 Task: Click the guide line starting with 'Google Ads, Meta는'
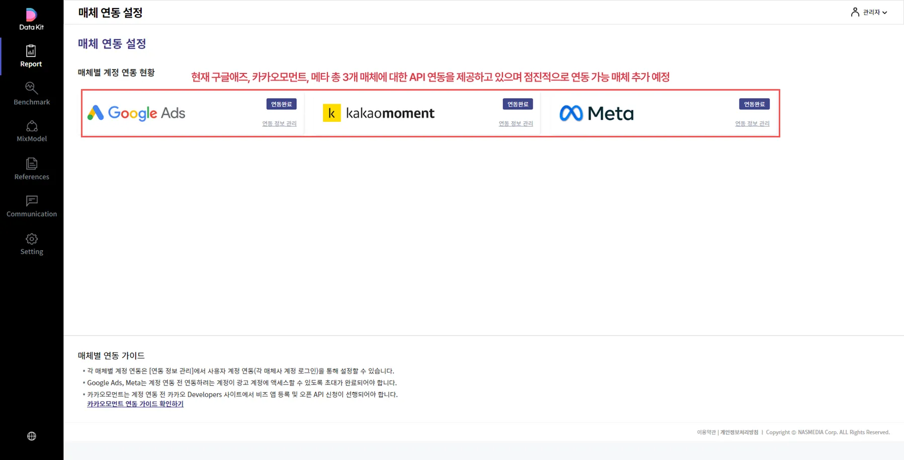tap(242, 382)
